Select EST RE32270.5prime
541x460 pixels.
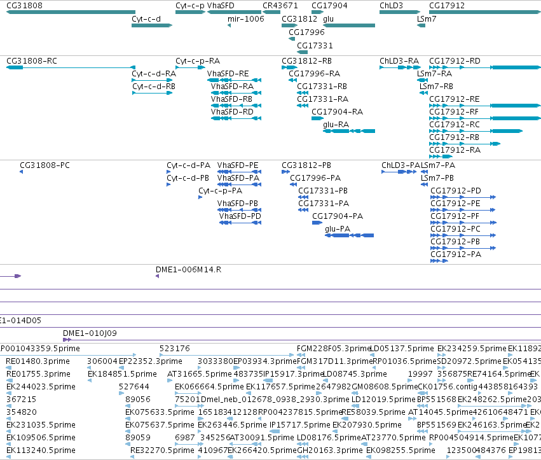click(132, 457)
